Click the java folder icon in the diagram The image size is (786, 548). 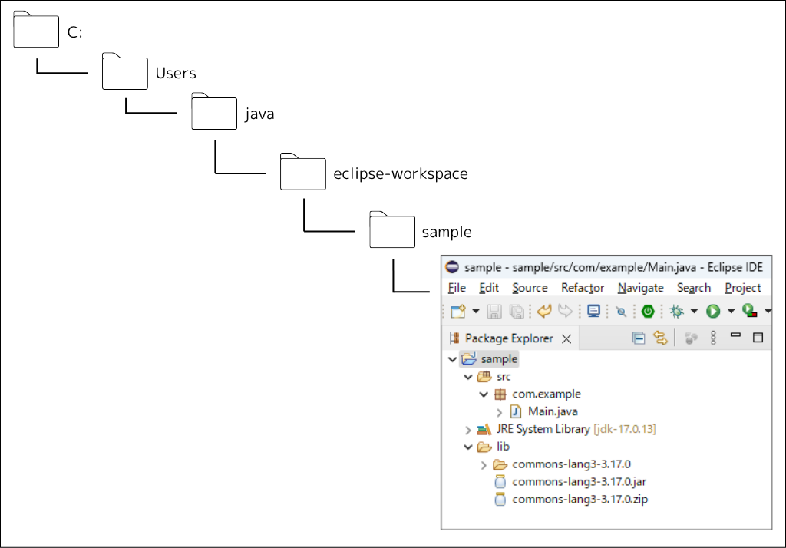(x=214, y=111)
